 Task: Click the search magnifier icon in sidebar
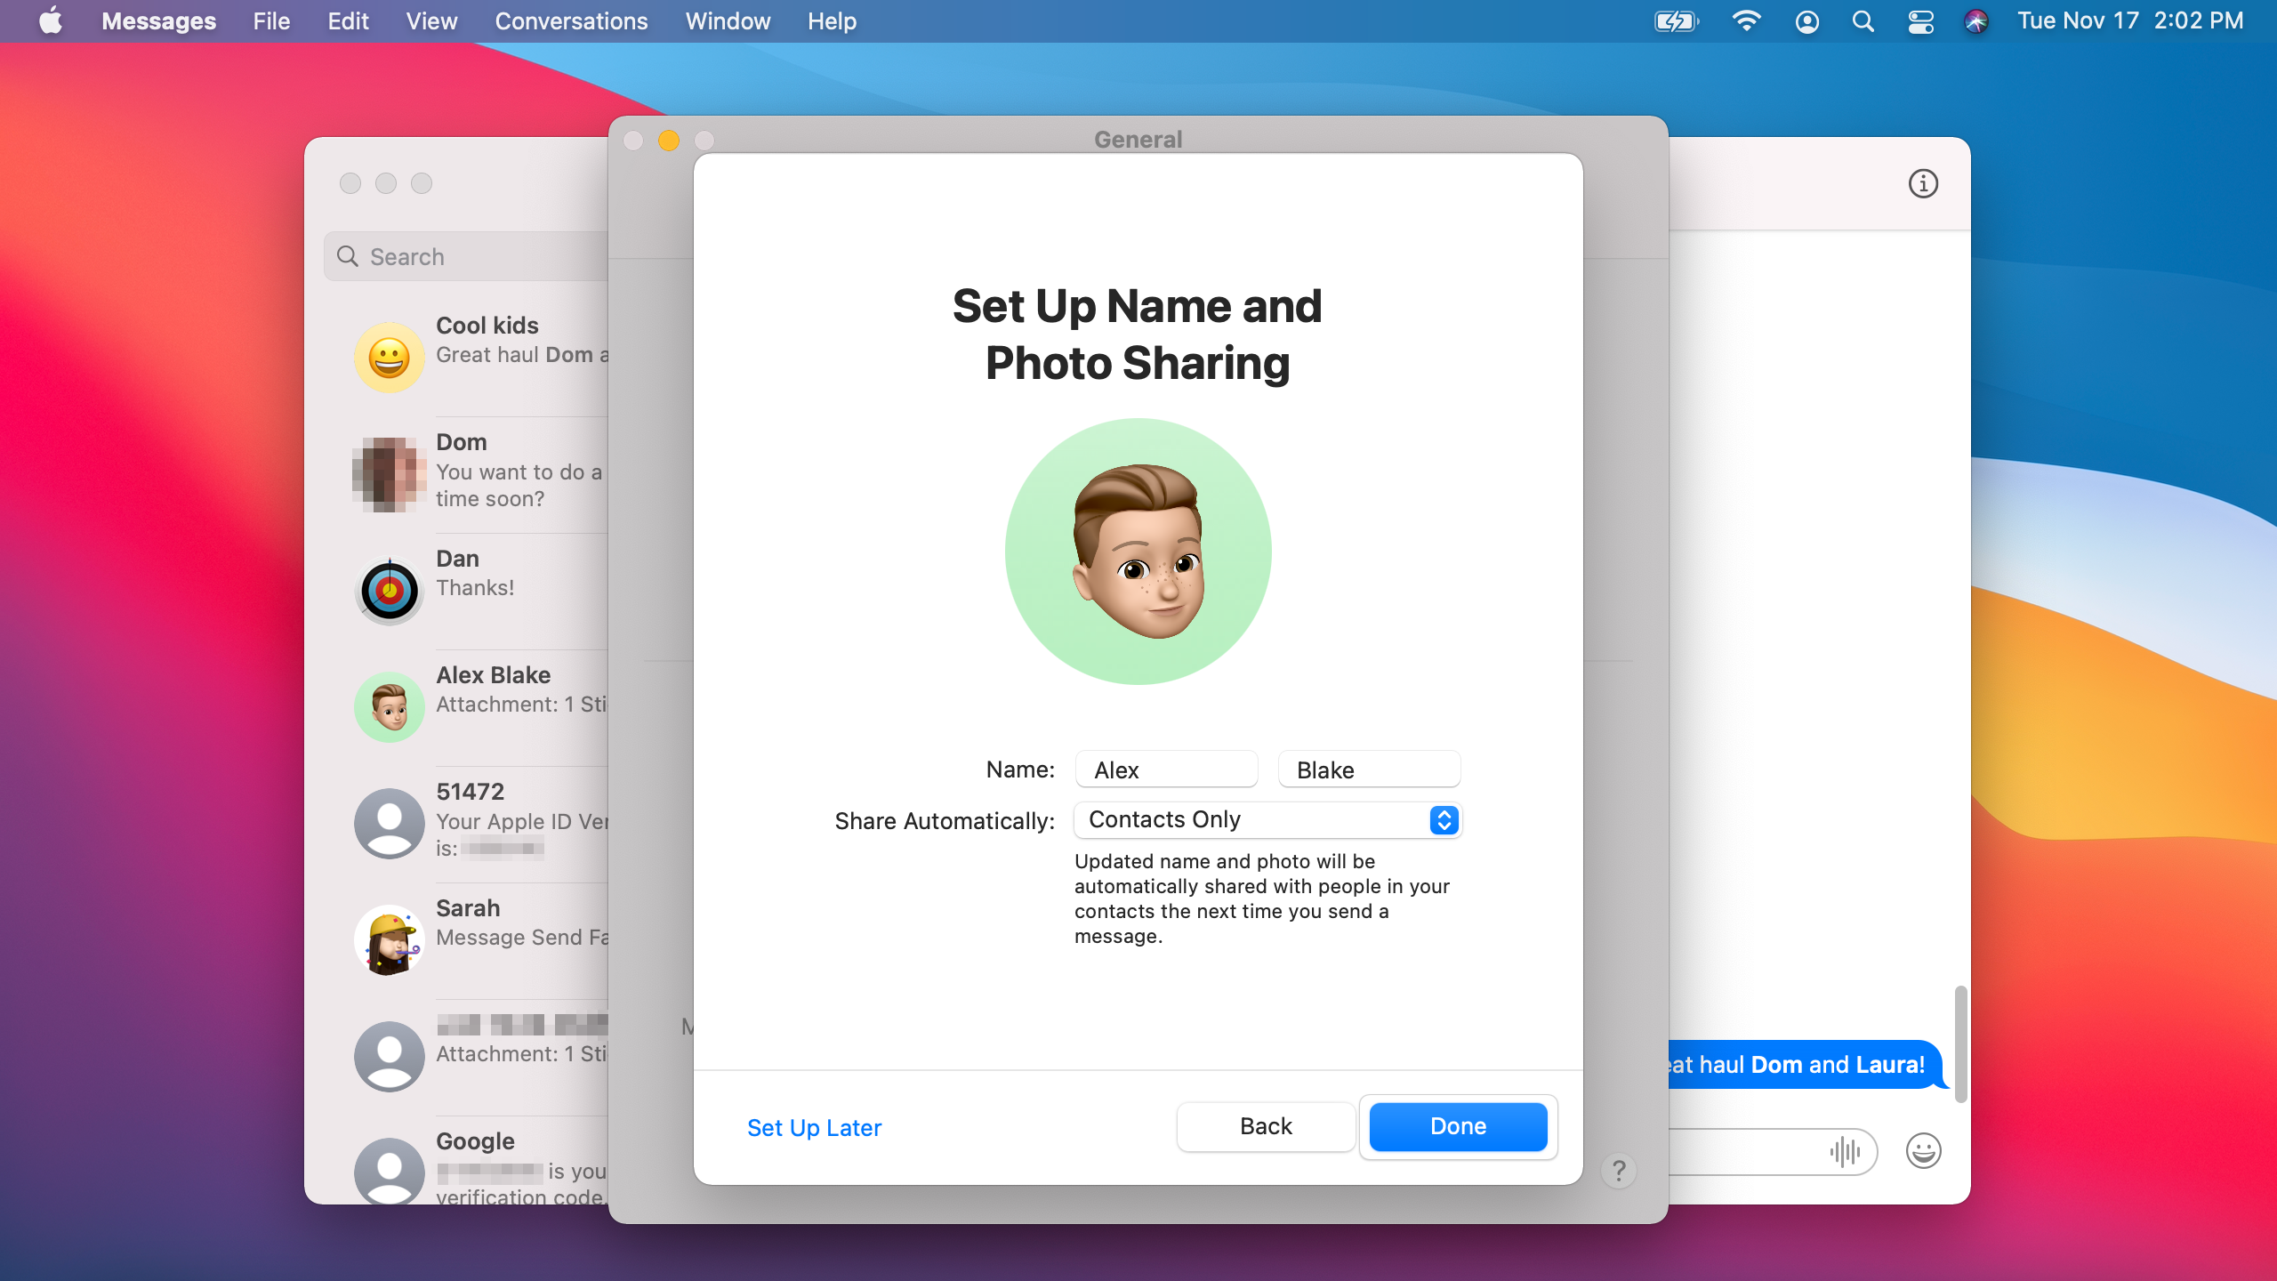click(x=348, y=256)
